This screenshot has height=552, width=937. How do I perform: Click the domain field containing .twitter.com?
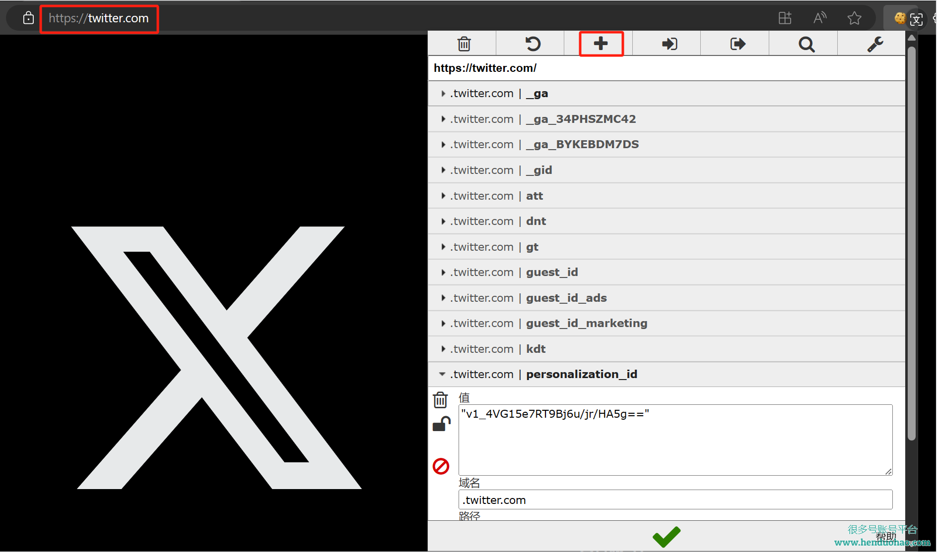pos(675,500)
